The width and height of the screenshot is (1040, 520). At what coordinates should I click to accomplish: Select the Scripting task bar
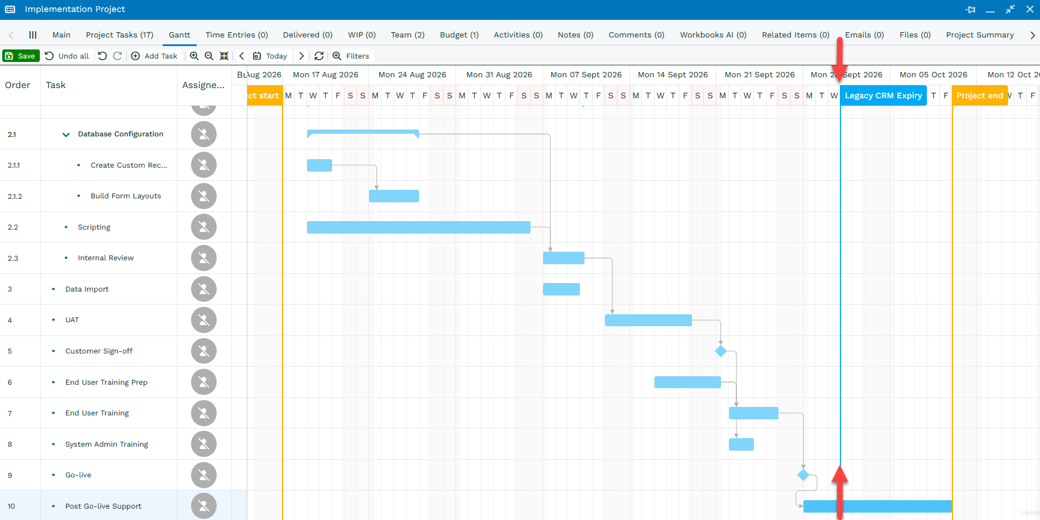pos(419,227)
